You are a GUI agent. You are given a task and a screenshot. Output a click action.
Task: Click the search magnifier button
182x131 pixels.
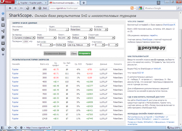point(178,8)
